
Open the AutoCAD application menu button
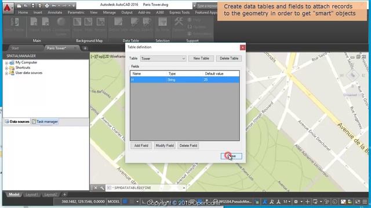[8, 8]
